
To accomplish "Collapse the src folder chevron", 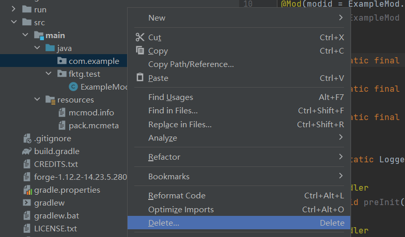I will (14, 23).
